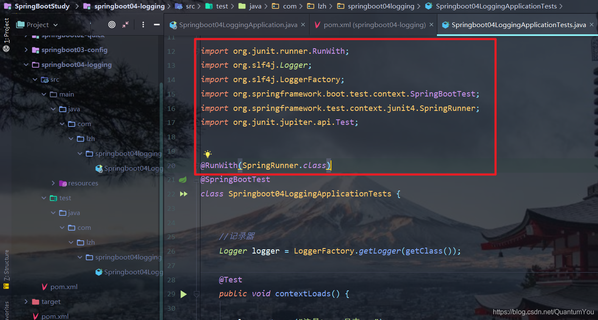Click class name Springboot04LoggingApplicationTests at line 22
This screenshot has height=320, width=598.
point(310,194)
